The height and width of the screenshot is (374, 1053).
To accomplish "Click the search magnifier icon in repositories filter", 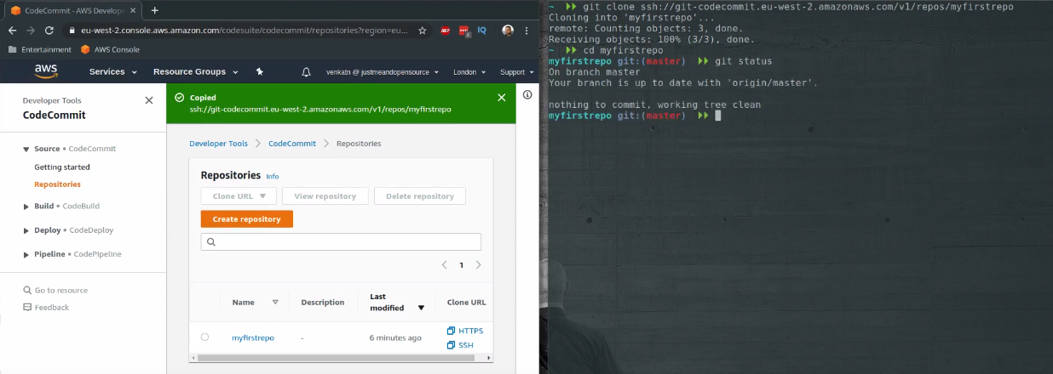I will tap(211, 242).
